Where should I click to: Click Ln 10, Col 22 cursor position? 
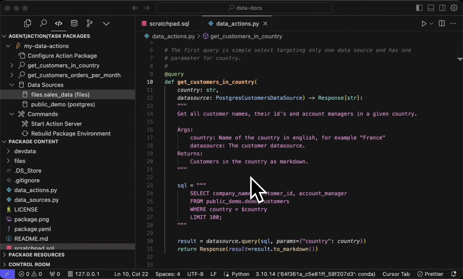pos(131,274)
